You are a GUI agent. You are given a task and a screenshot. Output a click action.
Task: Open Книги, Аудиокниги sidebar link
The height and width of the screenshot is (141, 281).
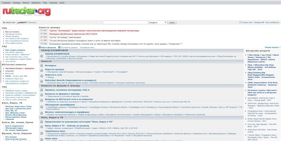[x=14, y=126]
